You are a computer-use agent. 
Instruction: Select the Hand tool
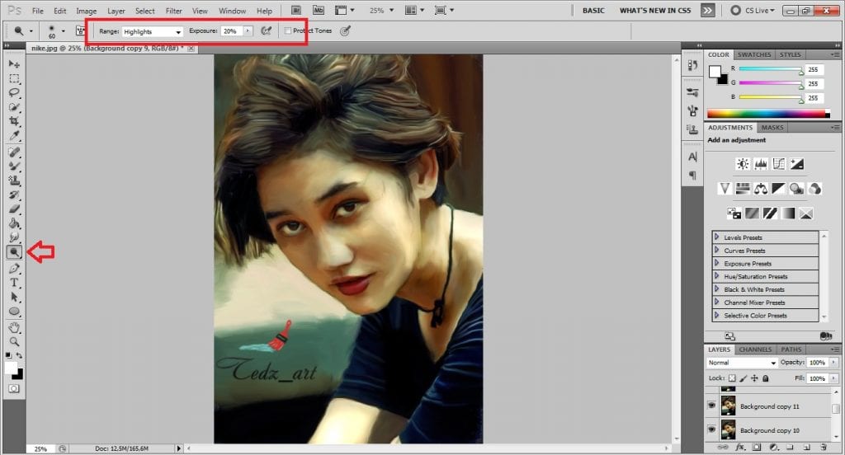point(14,327)
